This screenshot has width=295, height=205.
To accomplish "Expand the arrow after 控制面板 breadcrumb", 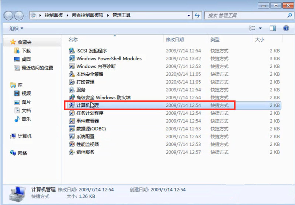I will point(67,15).
